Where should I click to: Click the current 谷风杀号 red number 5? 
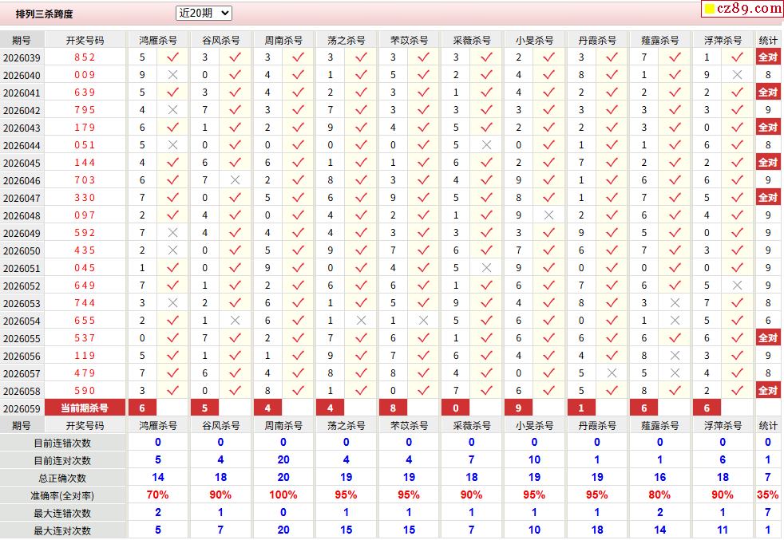tap(204, 408)
